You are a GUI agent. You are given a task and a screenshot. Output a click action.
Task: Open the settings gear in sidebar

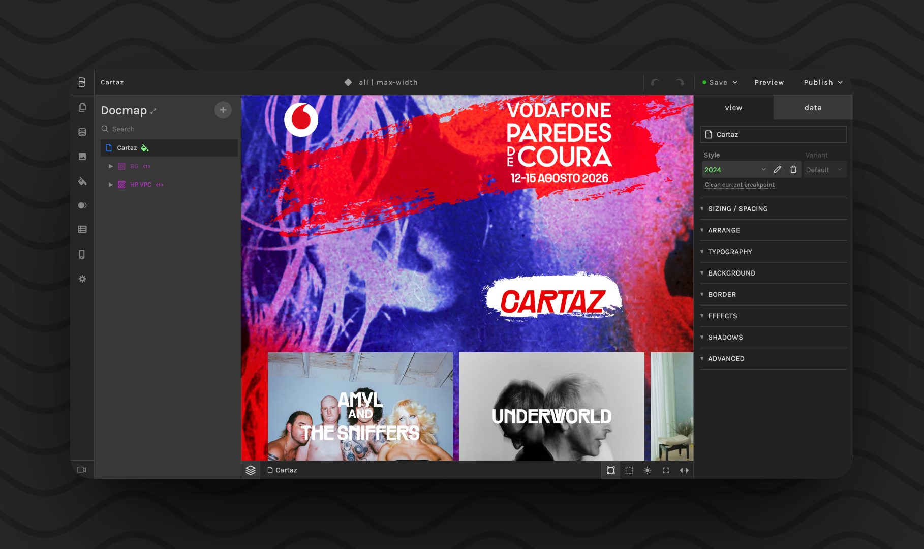pos(82,279)
